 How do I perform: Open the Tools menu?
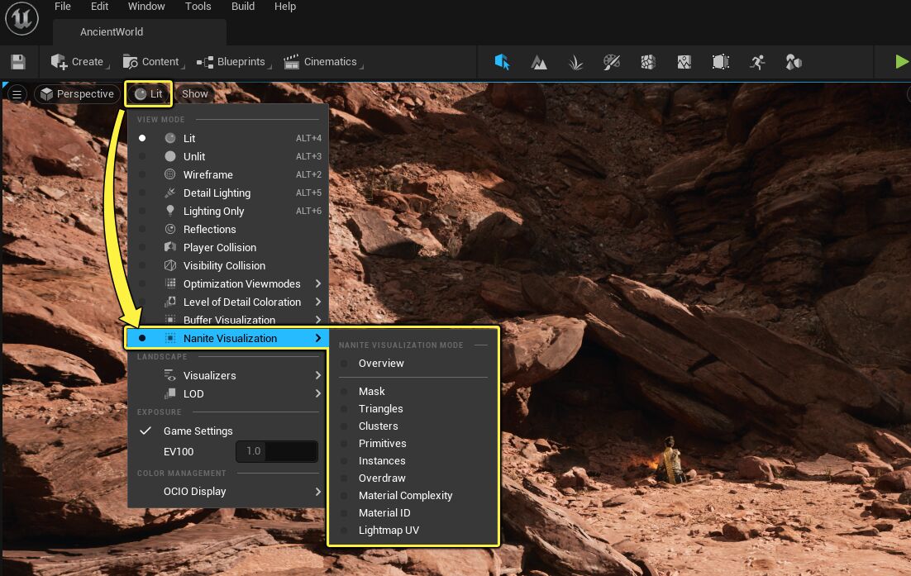(x=198, y=7)
